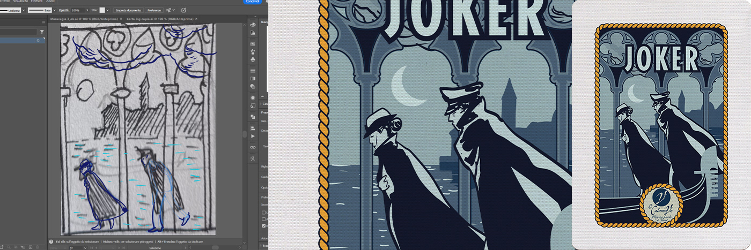Click the full Joker card mockup image
Viewport: 751px width, 250px height.
[661, 125]
